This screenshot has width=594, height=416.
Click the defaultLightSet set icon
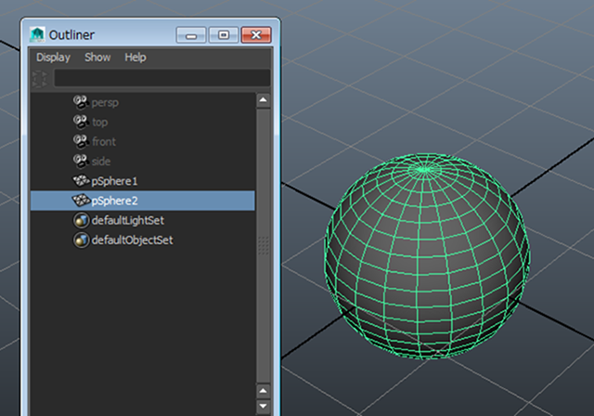(x=81, y=220)
